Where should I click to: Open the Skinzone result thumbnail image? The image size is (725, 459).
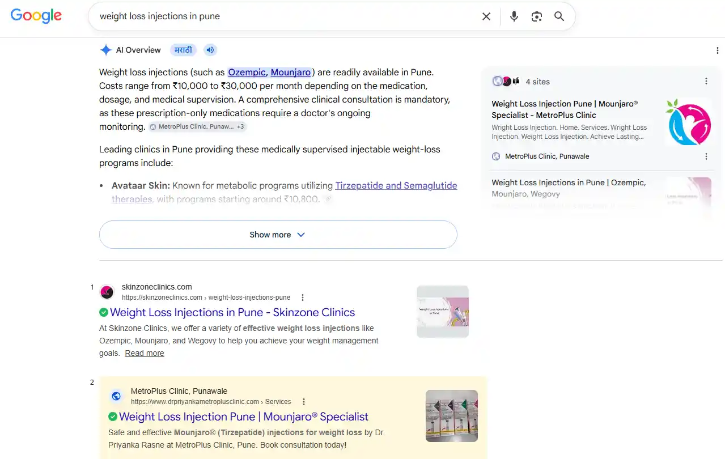[x=443, y=312]
